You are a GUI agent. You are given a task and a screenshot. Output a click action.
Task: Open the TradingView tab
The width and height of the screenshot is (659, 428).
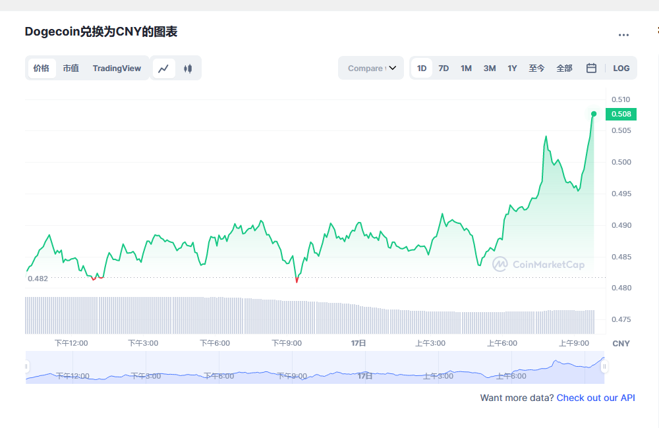pos(117,68)
